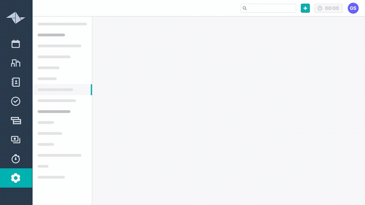Click the first dark gray section heading placeholder
This screenshot has height=205, width=365.
51,35
